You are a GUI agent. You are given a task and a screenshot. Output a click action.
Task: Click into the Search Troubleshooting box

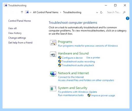(114, 12)
